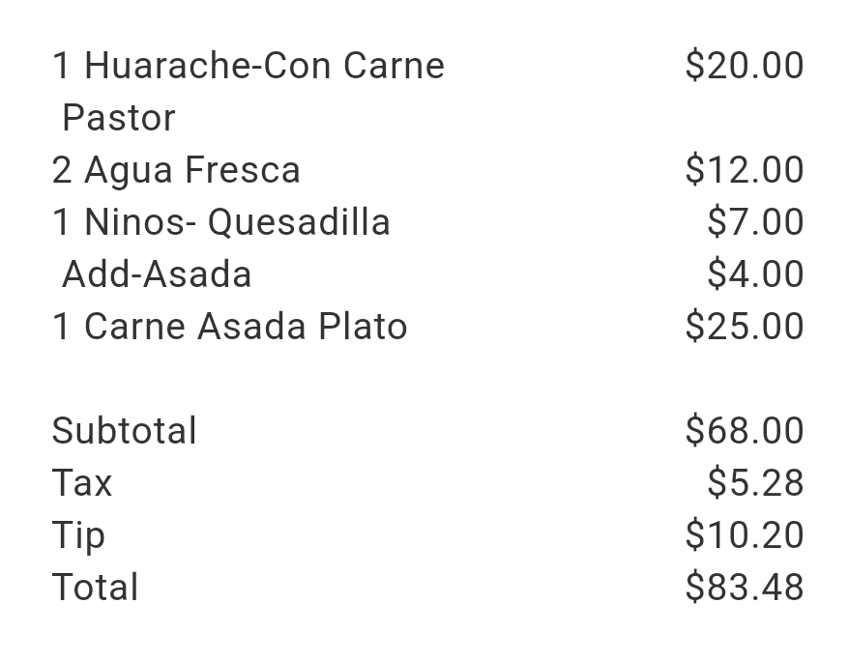This screenshot has width=849, height=661.
Task: Click the $12.00 Agua Fresca price
Action: coord(744,170)
